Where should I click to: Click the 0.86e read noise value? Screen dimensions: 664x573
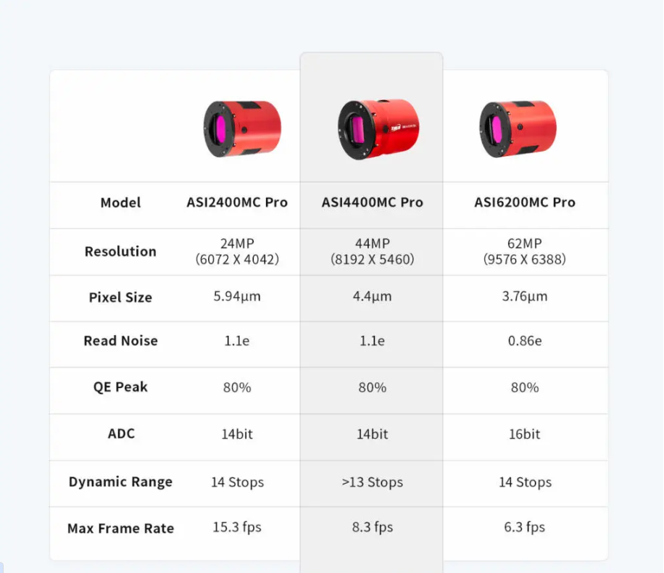click(525, 341)
